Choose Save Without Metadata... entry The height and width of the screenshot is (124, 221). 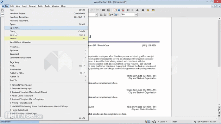pos(46,42)
